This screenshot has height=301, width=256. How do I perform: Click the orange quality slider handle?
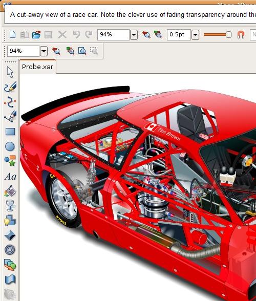[x=228, y=35]
